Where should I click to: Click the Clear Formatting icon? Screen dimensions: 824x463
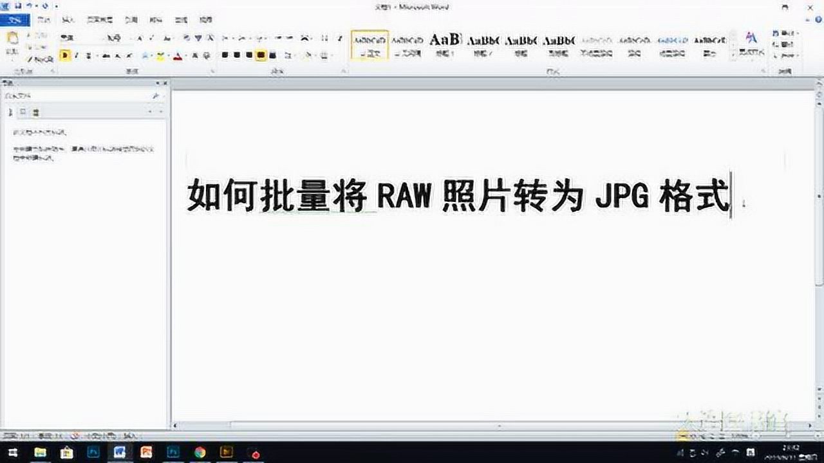point(186,38)
